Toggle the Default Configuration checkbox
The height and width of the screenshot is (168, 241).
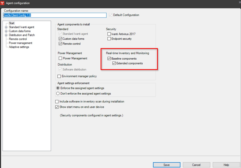click(110, 15)
